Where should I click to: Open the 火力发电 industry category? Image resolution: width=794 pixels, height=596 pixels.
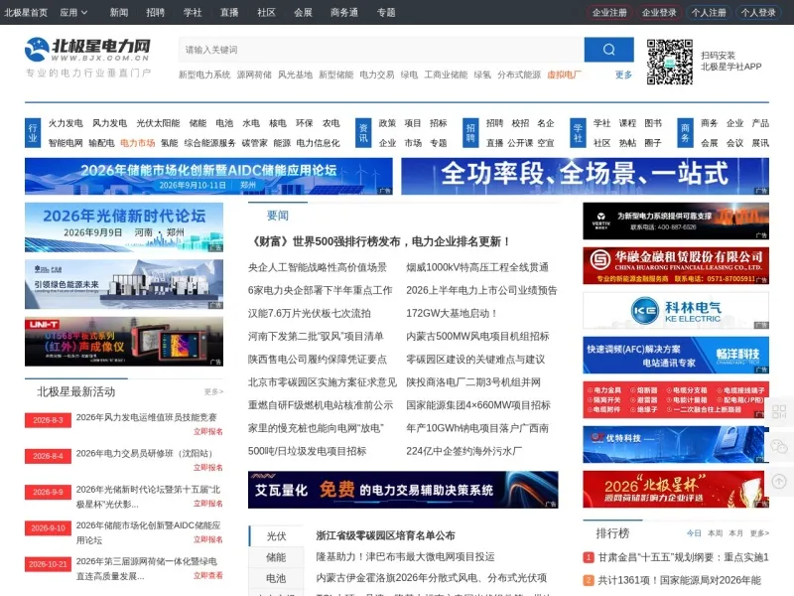tap(66, 123)
